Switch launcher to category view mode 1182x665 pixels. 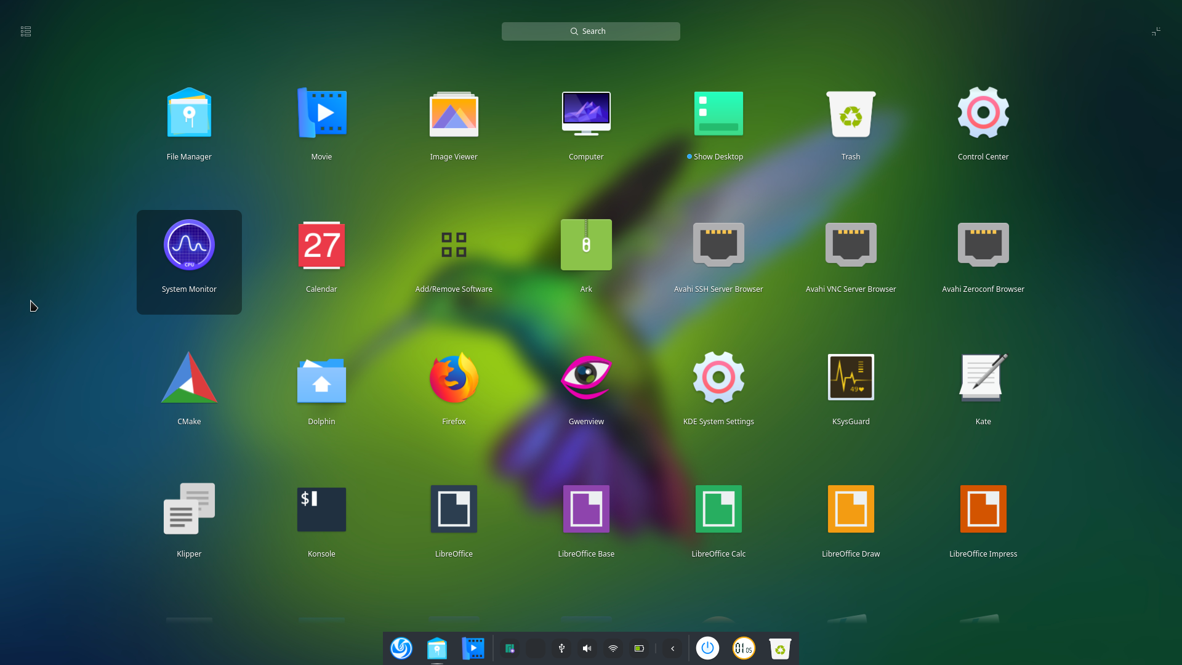[26, 31]
